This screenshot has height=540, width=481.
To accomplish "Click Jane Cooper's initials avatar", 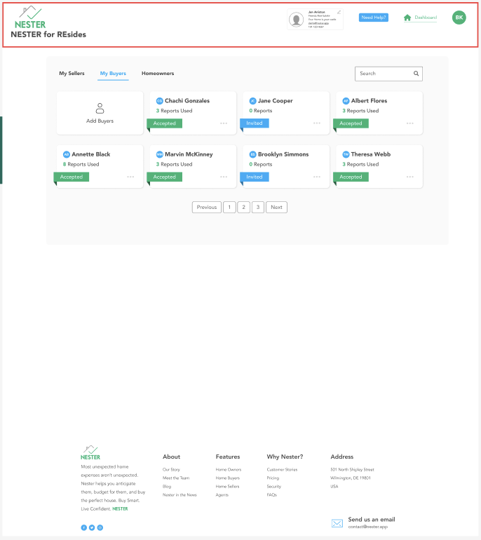I will click(x=252, y=101).
